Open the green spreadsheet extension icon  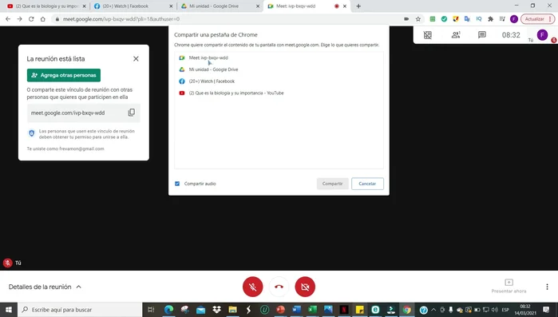[433, 19]
